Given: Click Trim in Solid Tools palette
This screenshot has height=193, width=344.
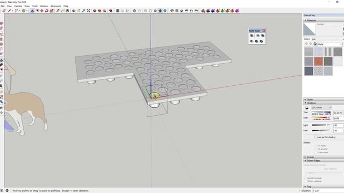Looking at the screenshot, I should (x=256, y=41).
